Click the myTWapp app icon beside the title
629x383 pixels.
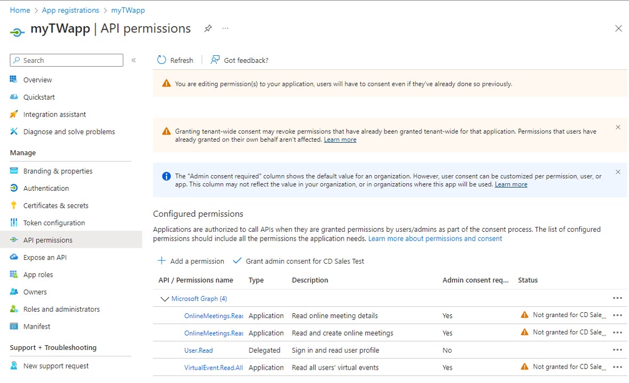pos(17,31)
